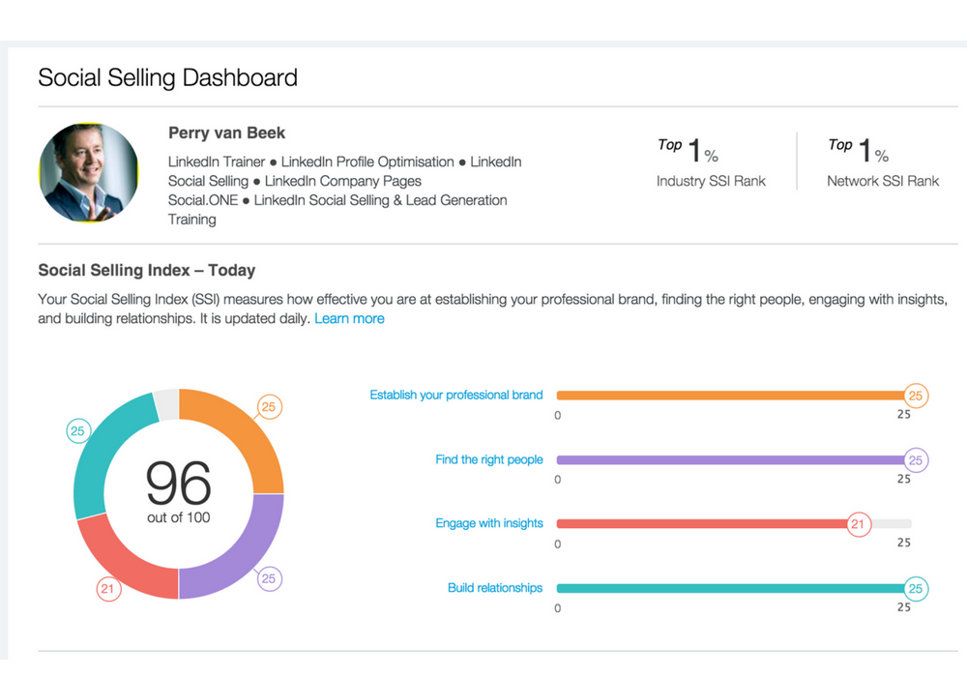Click the red 21 marker on the insights bar

pos(858,524)
